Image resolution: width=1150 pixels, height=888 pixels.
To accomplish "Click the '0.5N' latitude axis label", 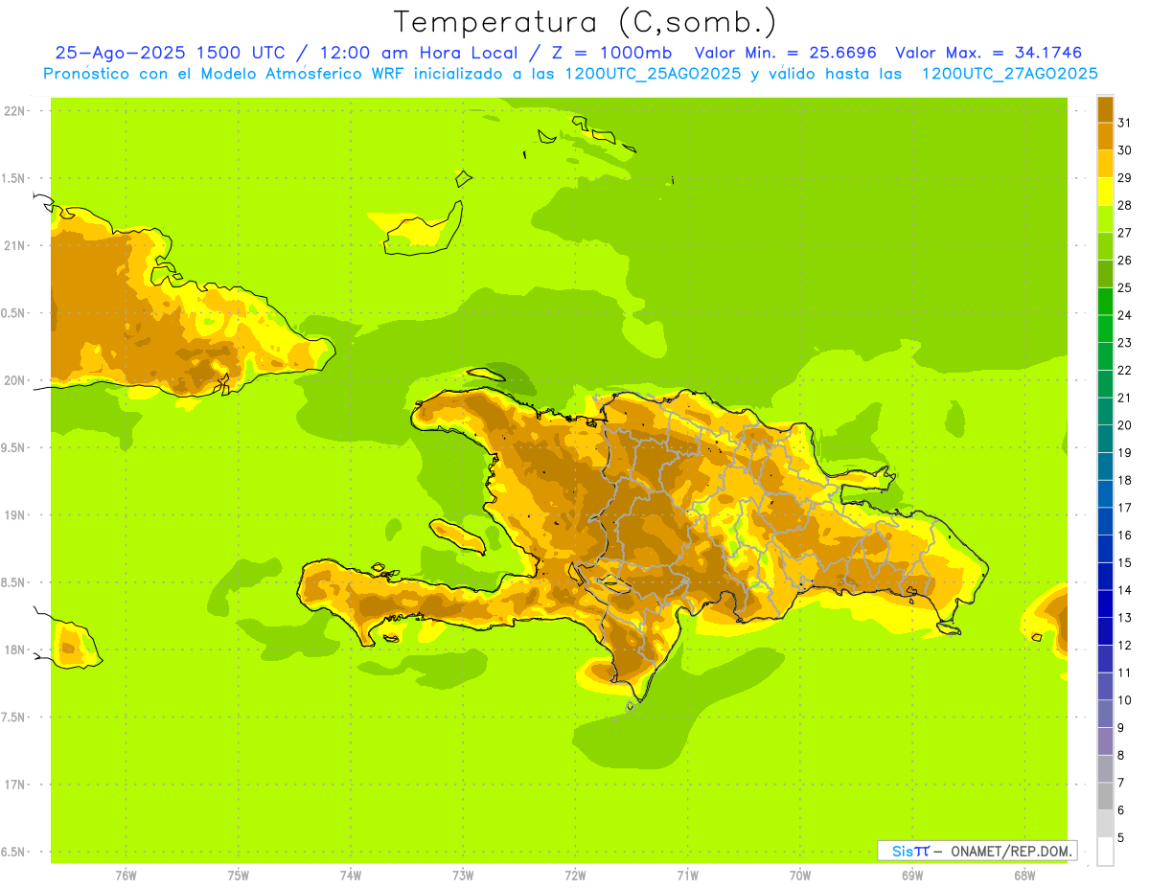I will point(14,313).
